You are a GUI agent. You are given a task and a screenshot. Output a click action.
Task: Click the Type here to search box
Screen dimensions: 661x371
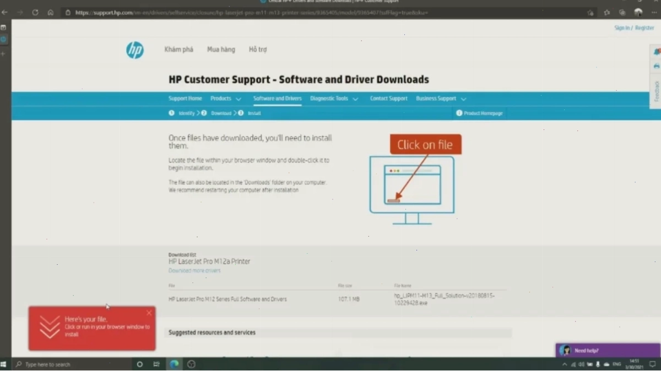(x=72, y=364)
